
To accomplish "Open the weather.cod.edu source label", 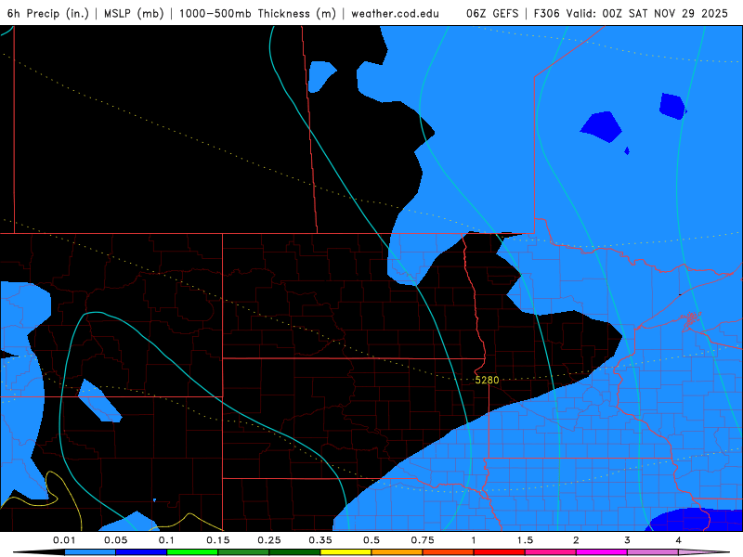I will [x=396, y=13].
